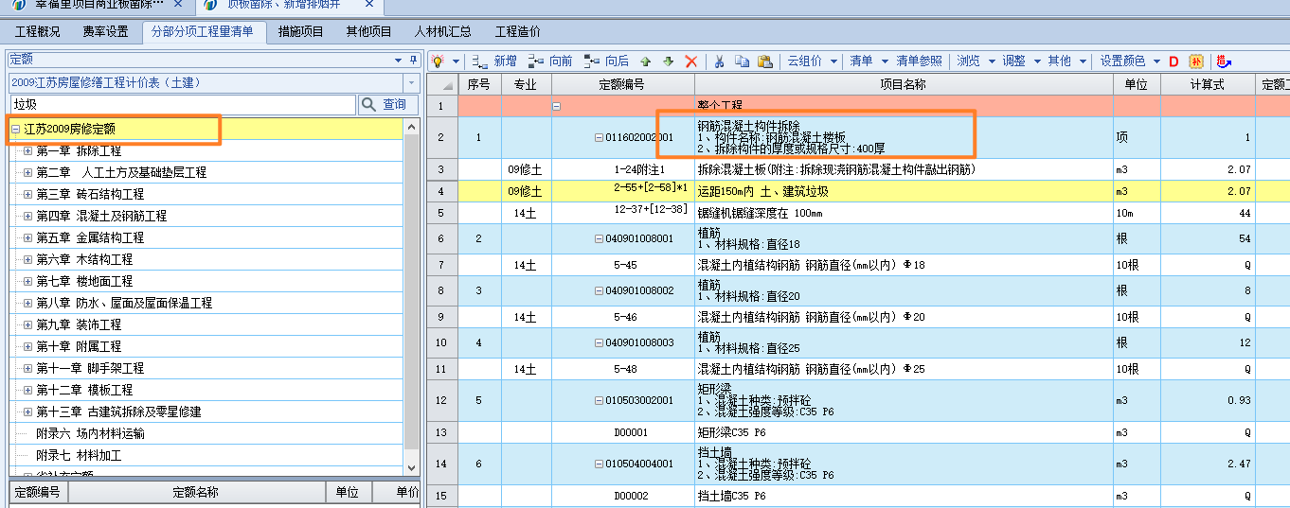Click the paste clipboard icon
The width and height of the screenshot is (1290, 508).
[764, 61]
